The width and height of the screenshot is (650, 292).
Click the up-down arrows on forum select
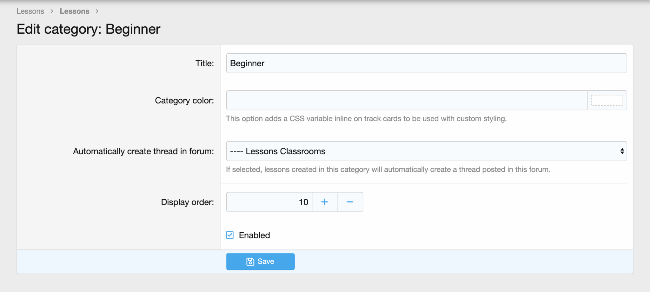pyautogui.click(x=622, y=151)
